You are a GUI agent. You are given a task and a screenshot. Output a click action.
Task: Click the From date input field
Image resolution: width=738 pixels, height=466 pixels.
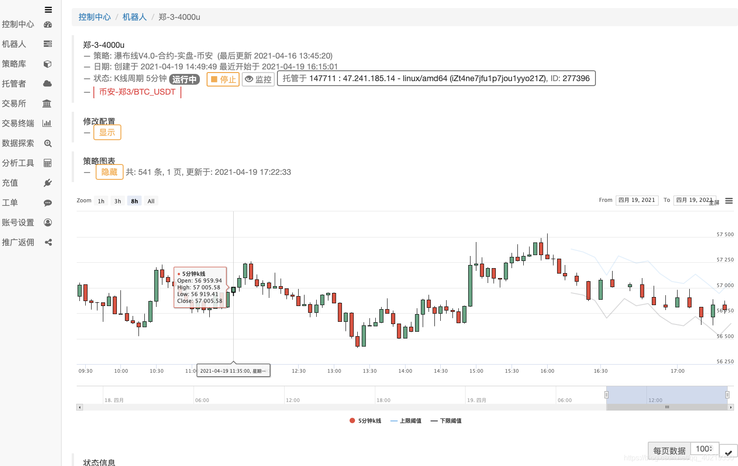coord(637,200)
